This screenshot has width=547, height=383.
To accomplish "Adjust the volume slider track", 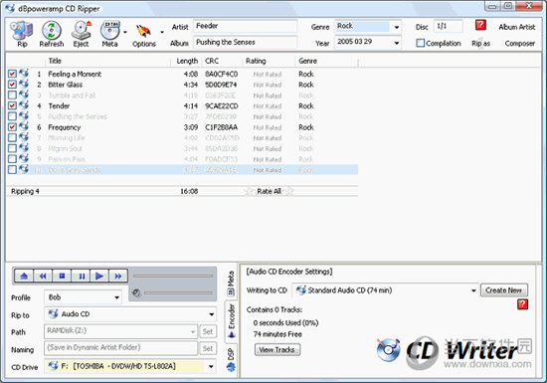I will point(178,292).
